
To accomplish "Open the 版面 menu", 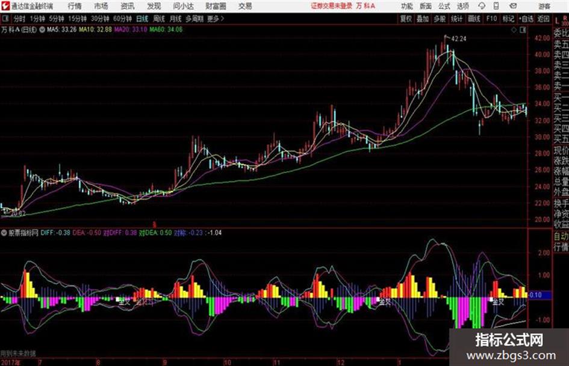I will pos(425,6).
